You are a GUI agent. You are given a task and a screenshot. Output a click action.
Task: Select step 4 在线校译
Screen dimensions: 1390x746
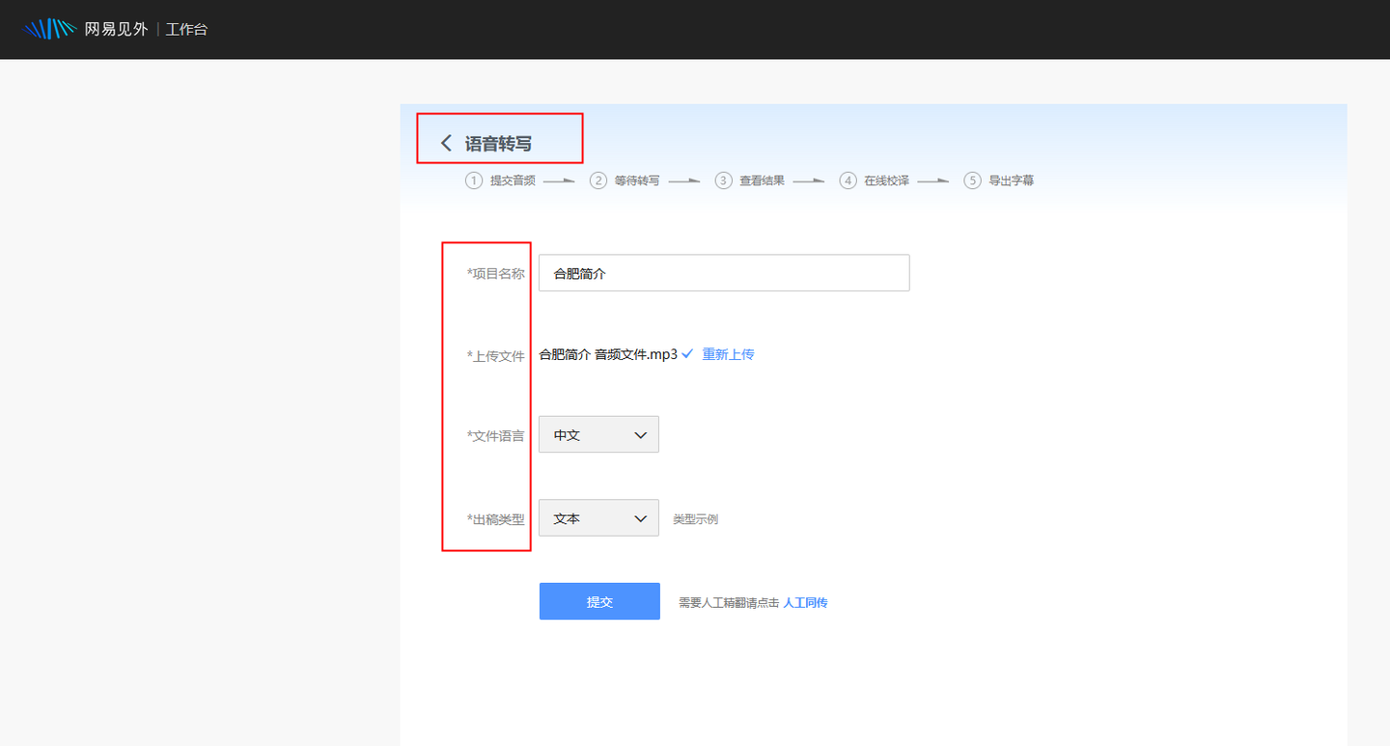[875, 180]
